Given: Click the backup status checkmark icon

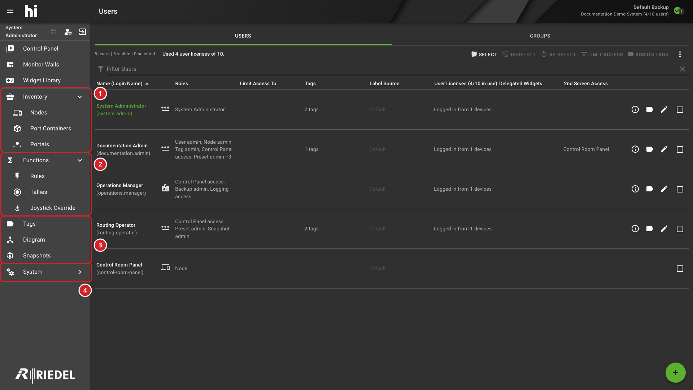Looking at the screenshot, I should click(678, 10).
